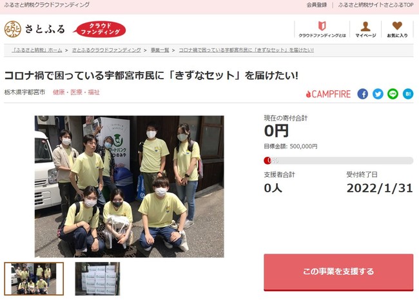This screenshot has height=300, width=419.
Task: Select the stacked boxes thumbnail
Action: (x=97, y=279)
